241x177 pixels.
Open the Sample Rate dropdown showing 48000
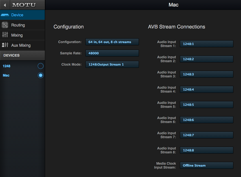pyautogui.click(x=112, y=53)
